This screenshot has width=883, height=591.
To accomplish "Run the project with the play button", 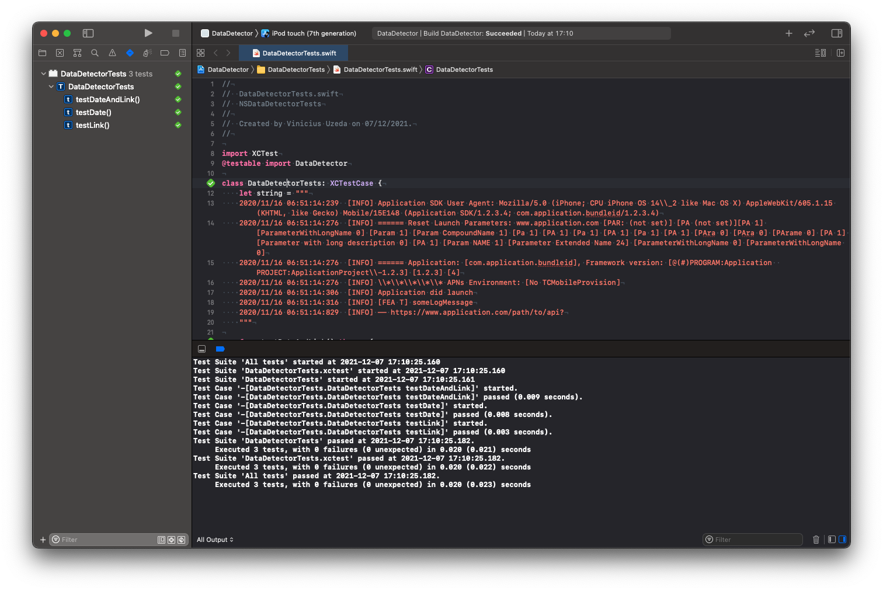I will click(x=148, y=33).
